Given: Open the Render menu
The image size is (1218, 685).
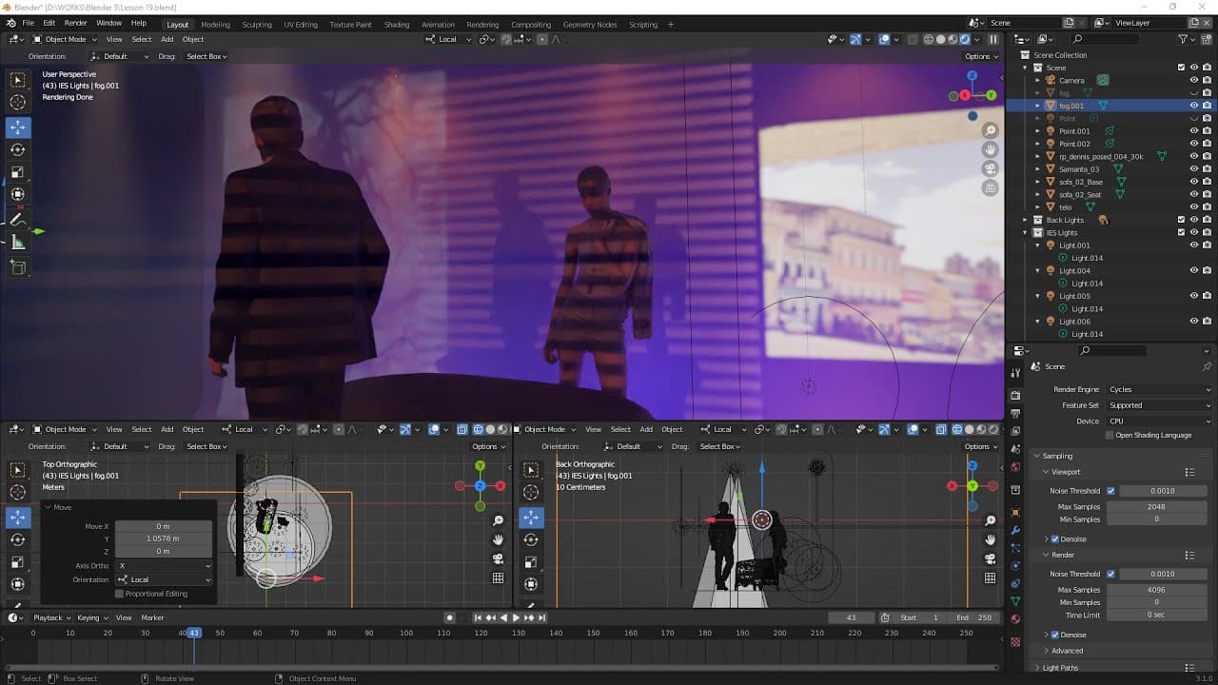Looking at the screenshot, I should [x=76, y=23].
